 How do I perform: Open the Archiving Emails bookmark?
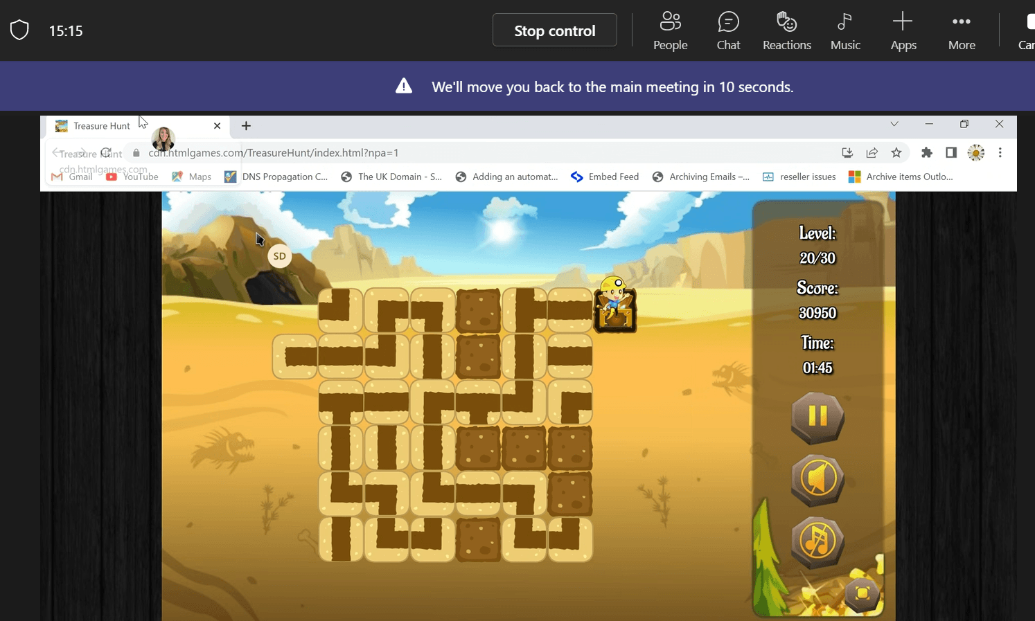(701, 177)
